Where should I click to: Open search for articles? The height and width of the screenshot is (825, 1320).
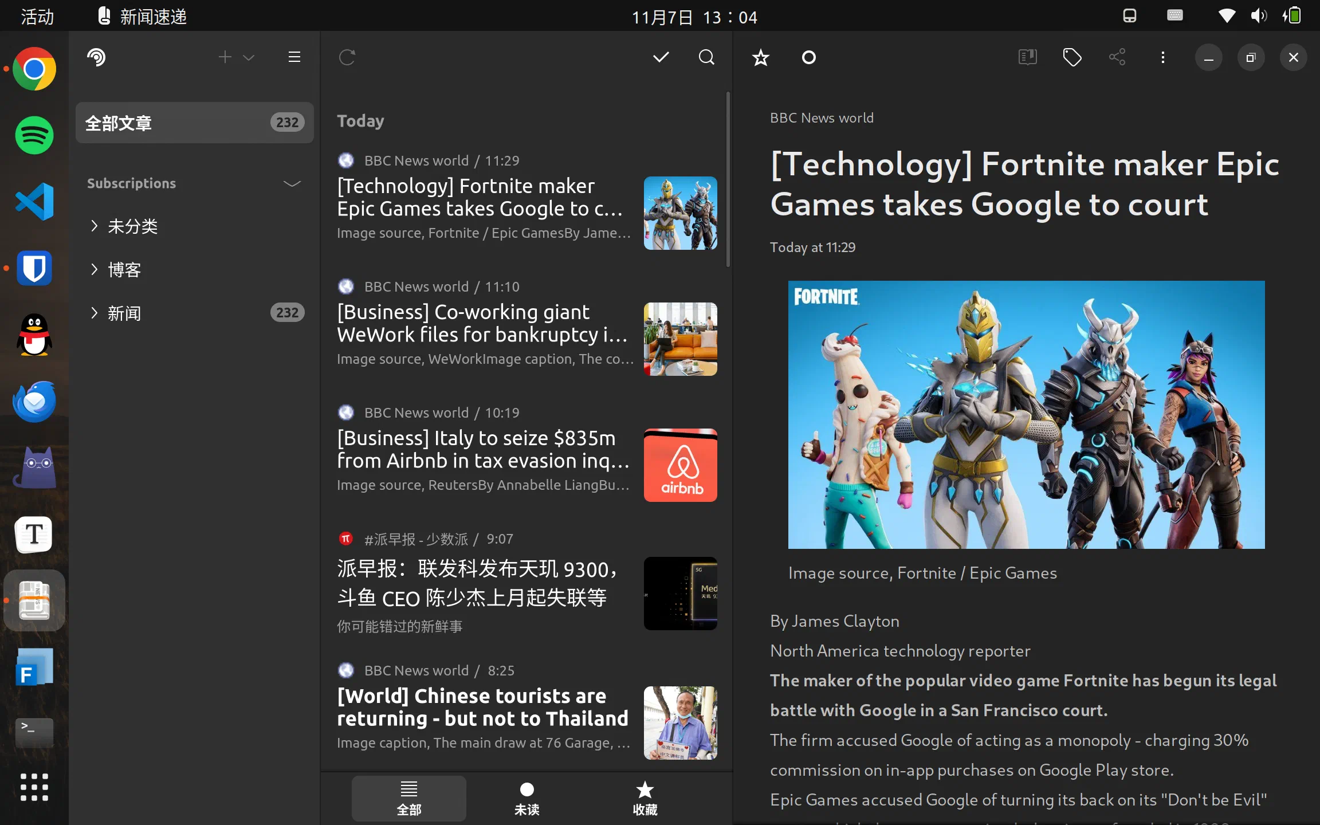click(706, 57)
